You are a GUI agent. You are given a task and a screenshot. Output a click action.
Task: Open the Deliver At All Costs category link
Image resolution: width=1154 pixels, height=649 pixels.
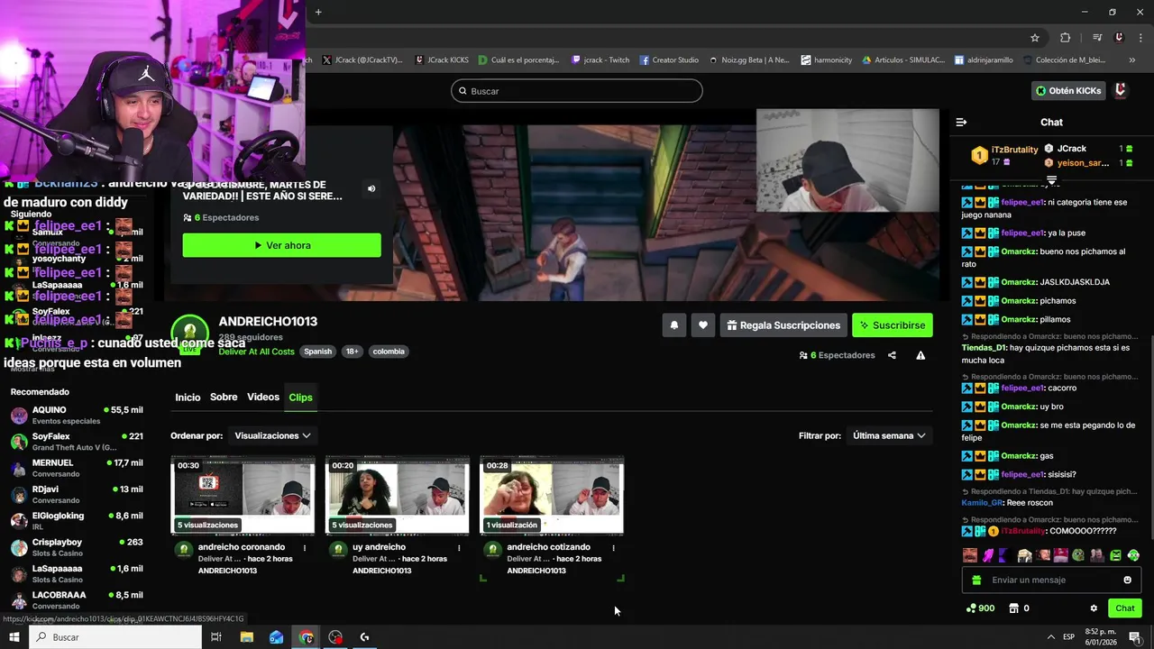[x=256, y=352]
